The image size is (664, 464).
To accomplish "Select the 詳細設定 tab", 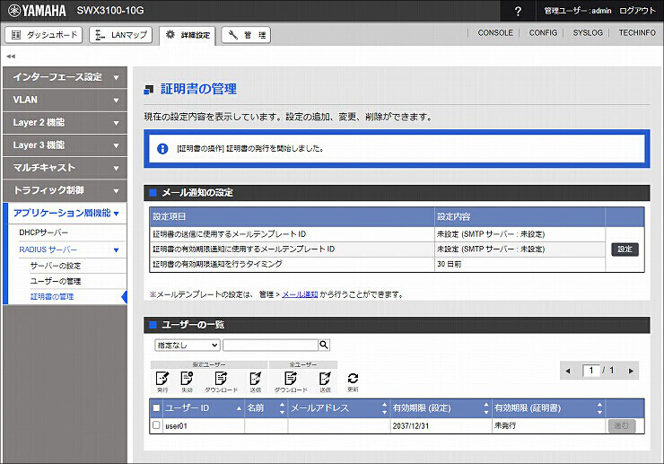I will click(188, 35).
